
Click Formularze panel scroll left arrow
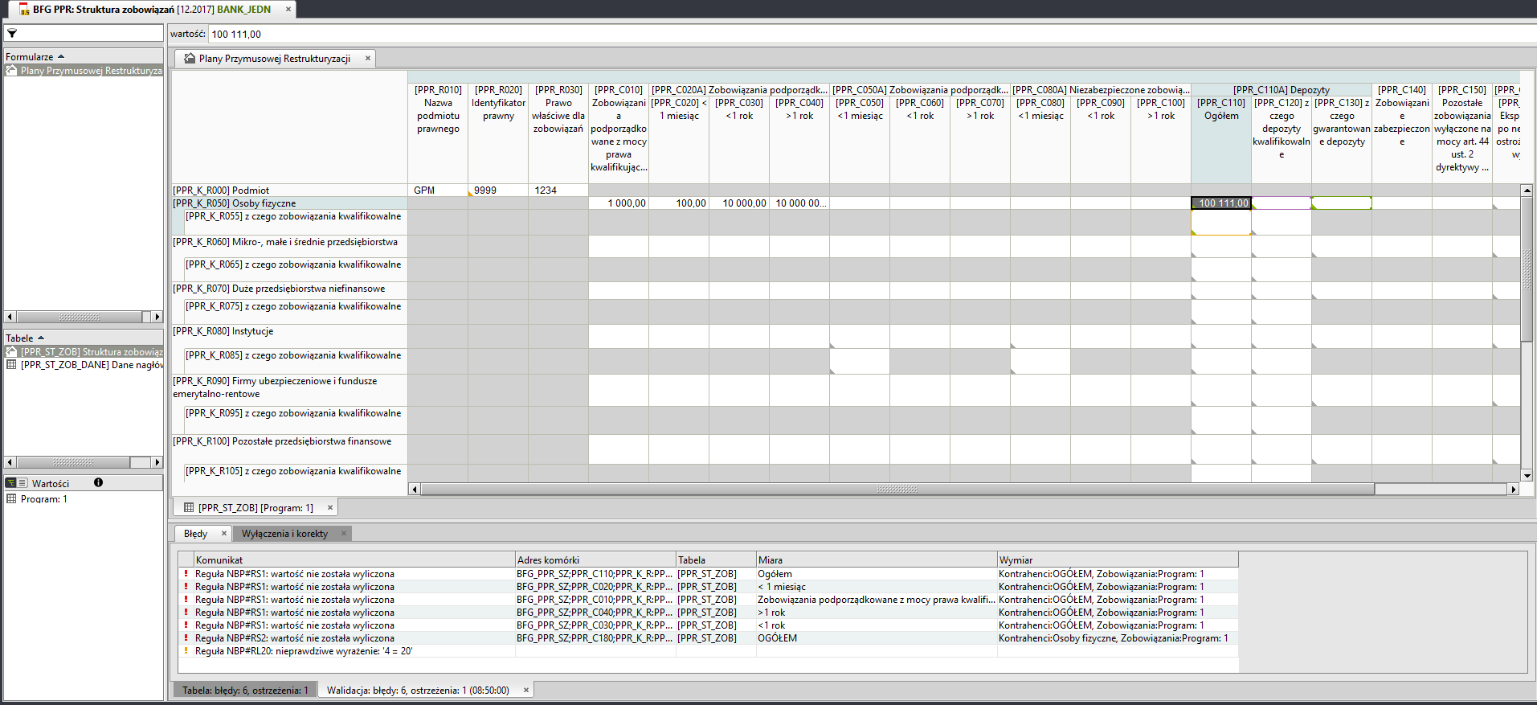coord(10,317)
